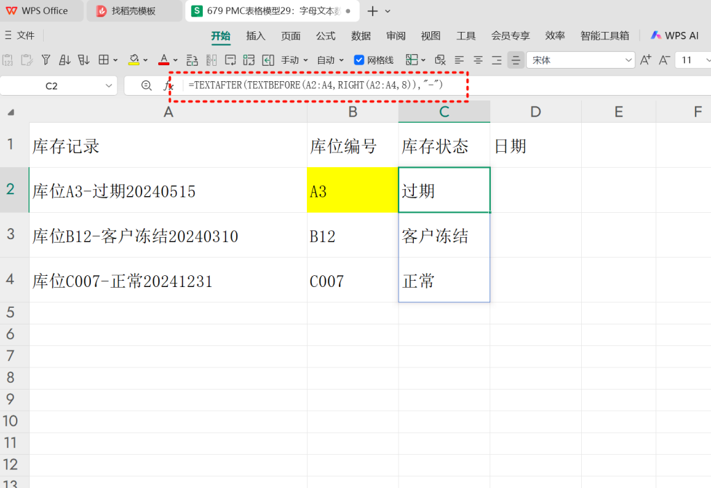Center align text
Viewport: 711px width, 488px height.
(478, 60)
